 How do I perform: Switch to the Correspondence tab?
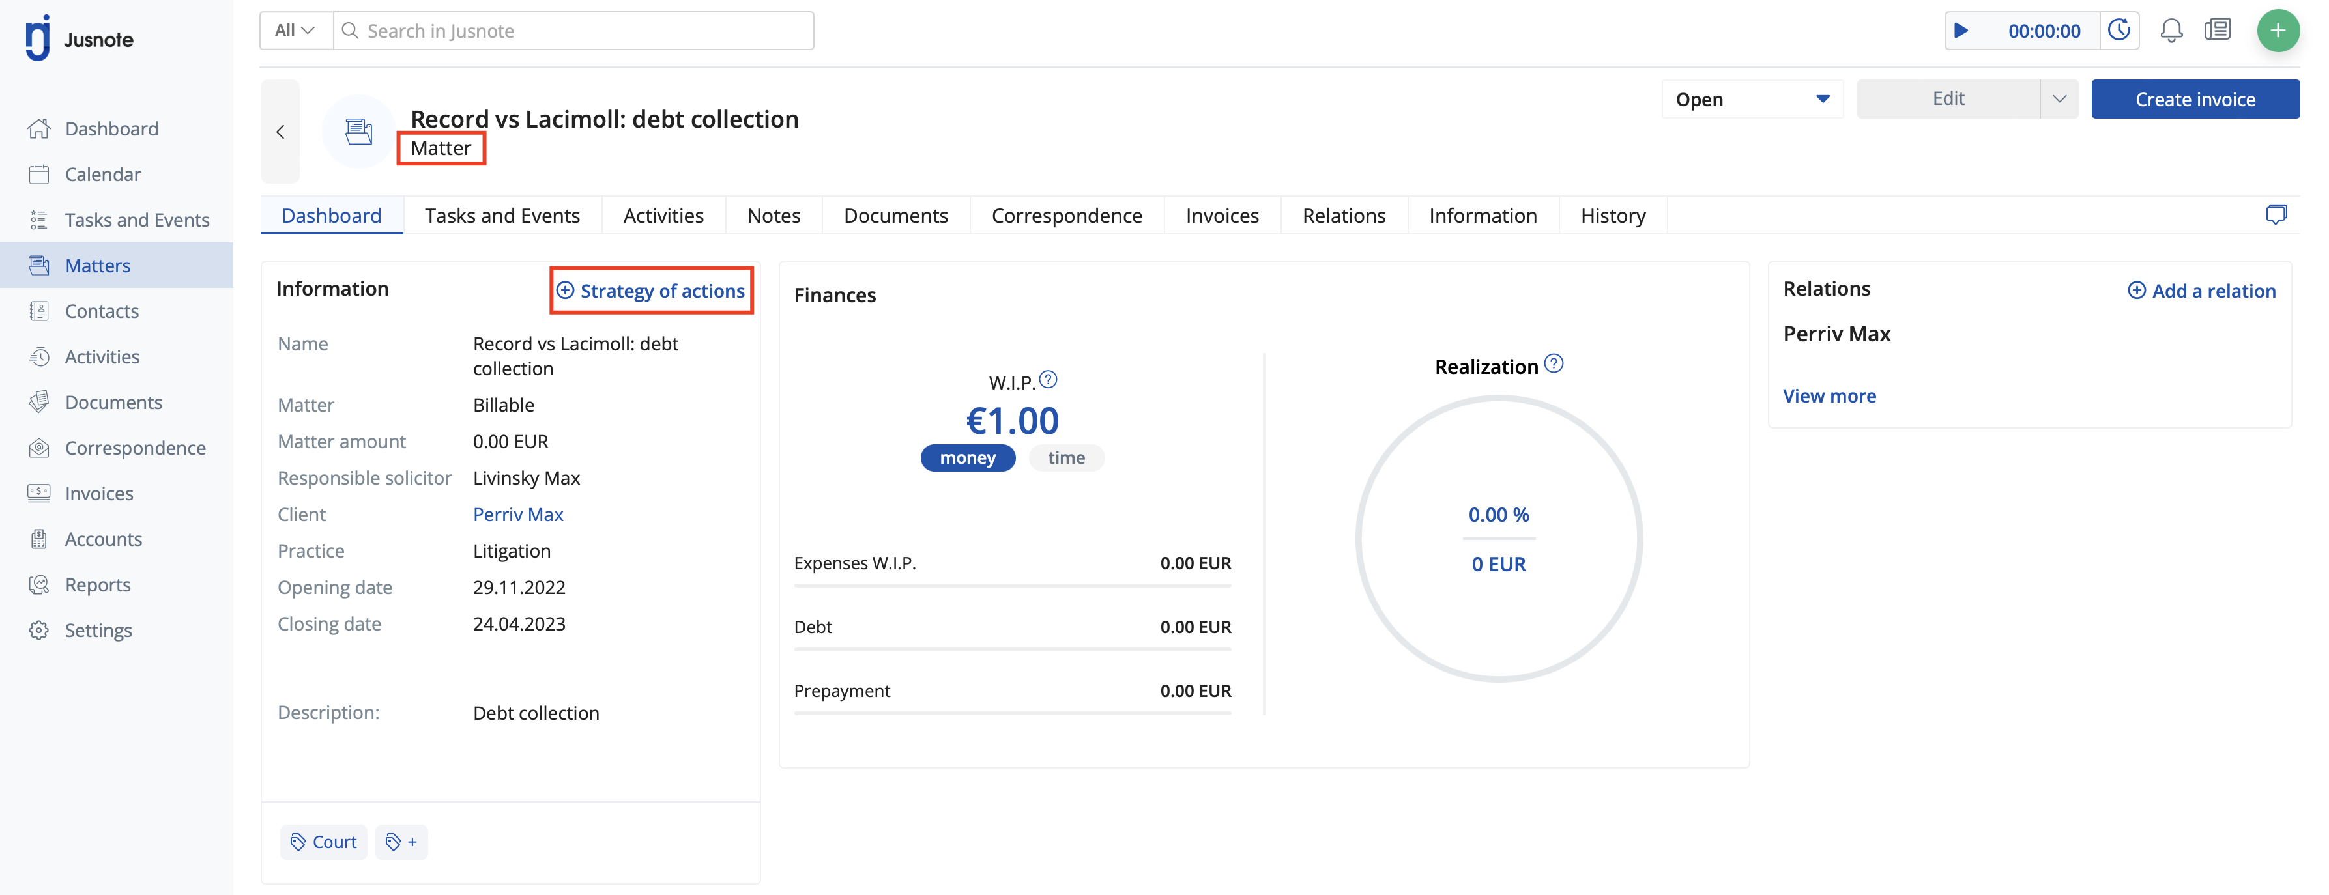pyautogui.click(x=1067, y=215)
